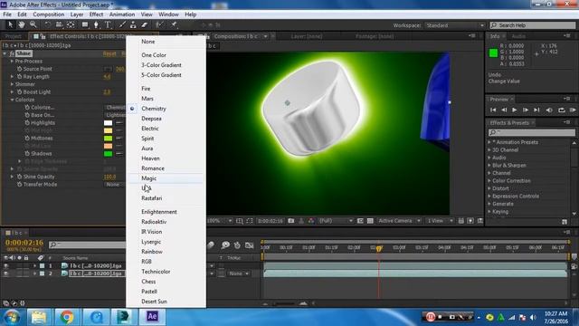Switch to the Project tab
The width and height of the screenshot is (579, 326).
(x=14, y=36)
